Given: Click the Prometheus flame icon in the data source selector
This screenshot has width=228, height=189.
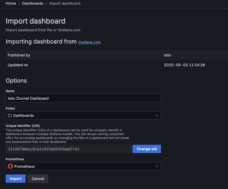Looking at the screenshot, I should tap(10, 166).
